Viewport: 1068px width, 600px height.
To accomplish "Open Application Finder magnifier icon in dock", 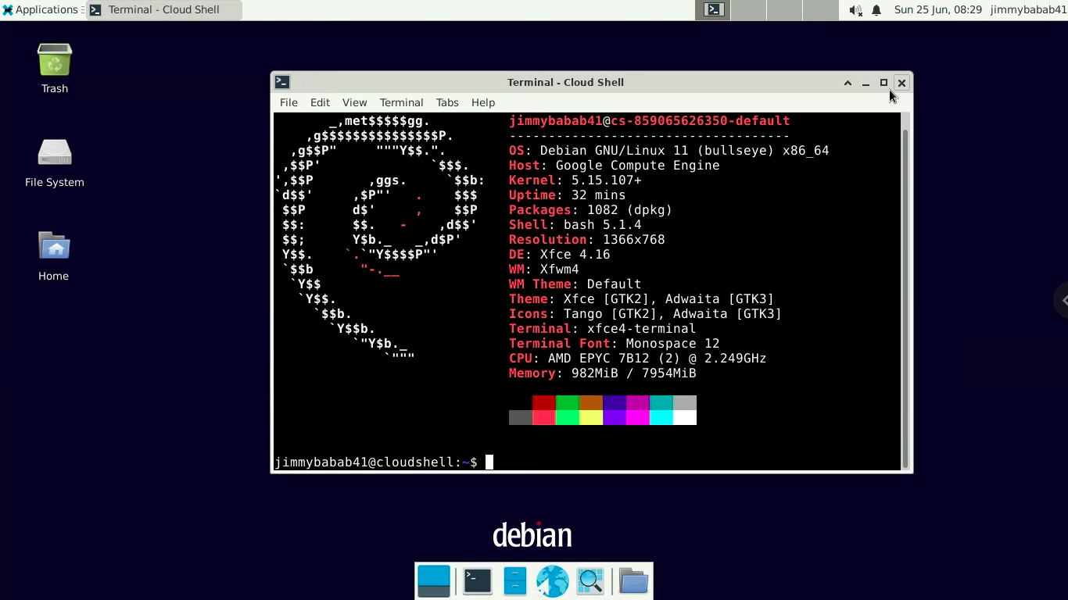I will [590, 581].
